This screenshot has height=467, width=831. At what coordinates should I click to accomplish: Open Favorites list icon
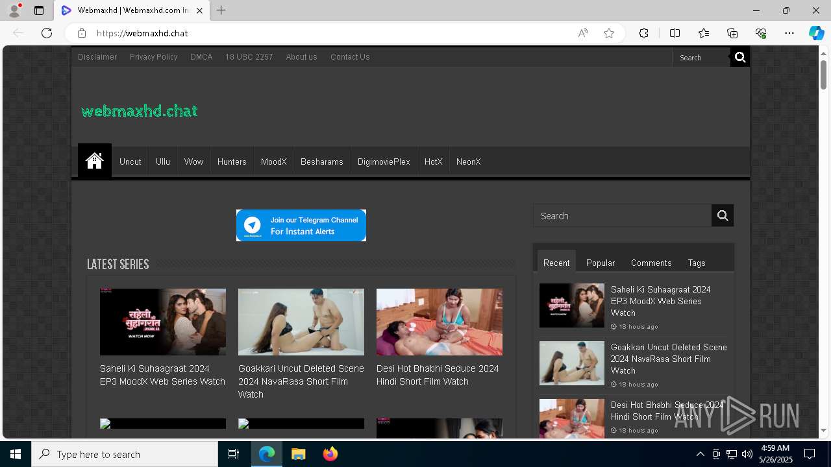tap(704, 33)
